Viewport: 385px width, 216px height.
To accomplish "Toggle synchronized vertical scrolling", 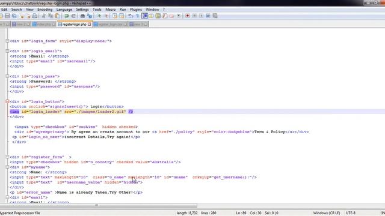I will tap(115, 16).
